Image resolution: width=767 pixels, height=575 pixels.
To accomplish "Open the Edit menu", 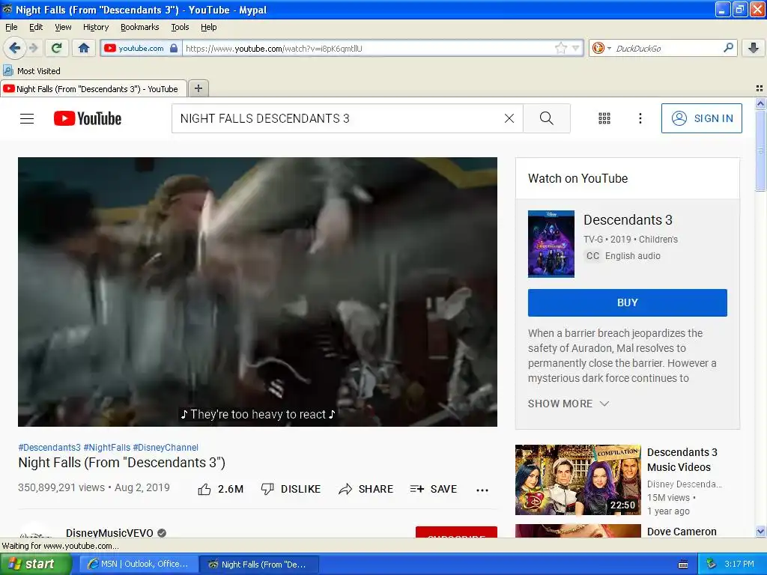I will pos(36,27).
